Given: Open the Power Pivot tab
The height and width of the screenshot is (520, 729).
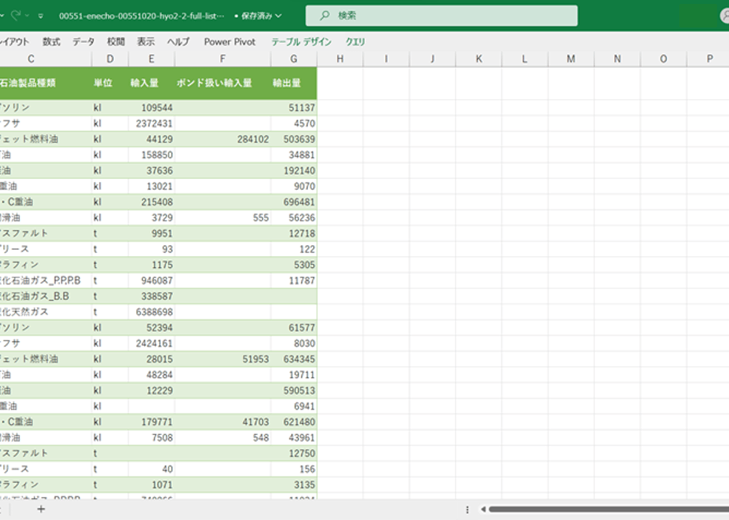Looking at the screenshot, I should [230, 42].
